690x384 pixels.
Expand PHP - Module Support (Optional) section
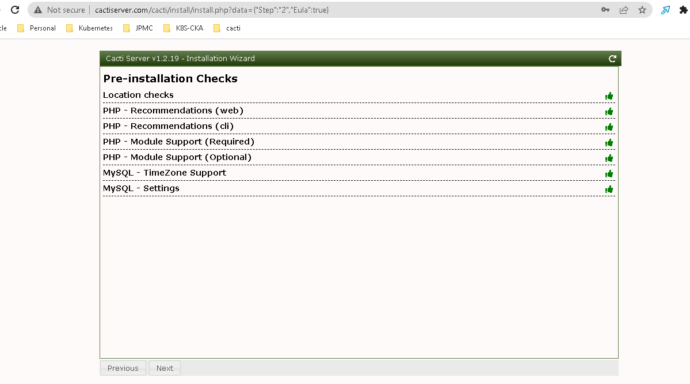click(359, 157)
